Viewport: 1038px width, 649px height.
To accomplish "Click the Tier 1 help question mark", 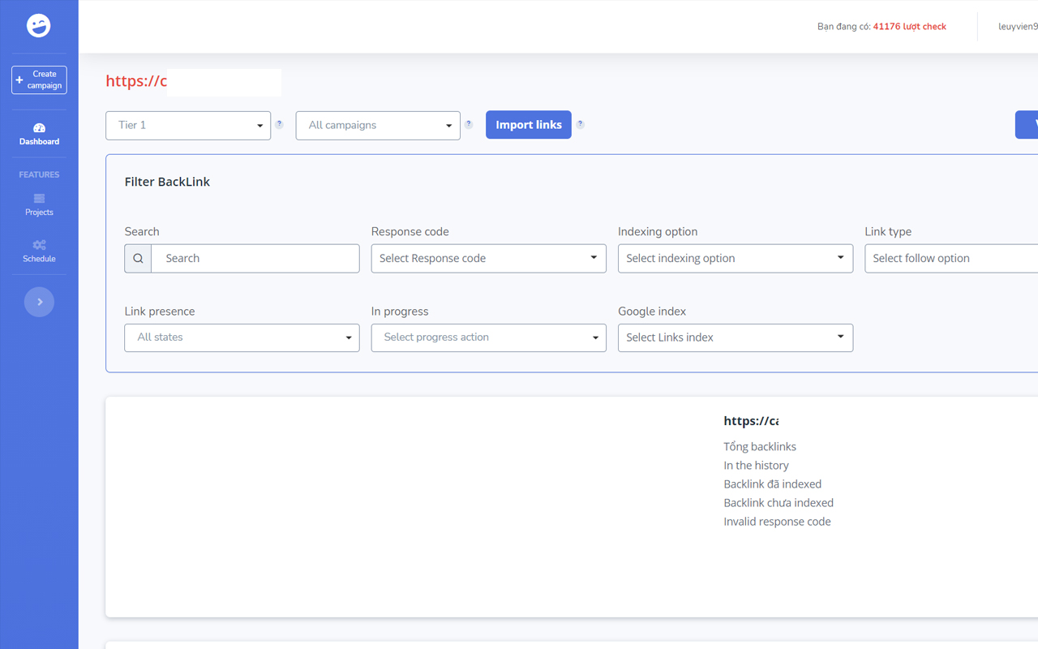I will tap(279, 123).
